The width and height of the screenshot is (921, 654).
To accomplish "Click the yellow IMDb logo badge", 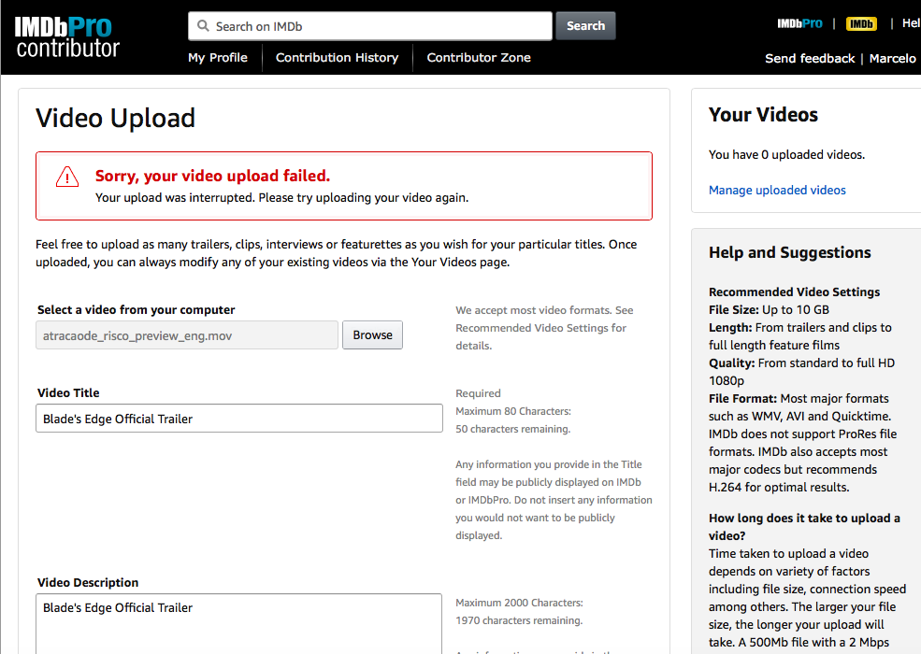I will (860, 24).
